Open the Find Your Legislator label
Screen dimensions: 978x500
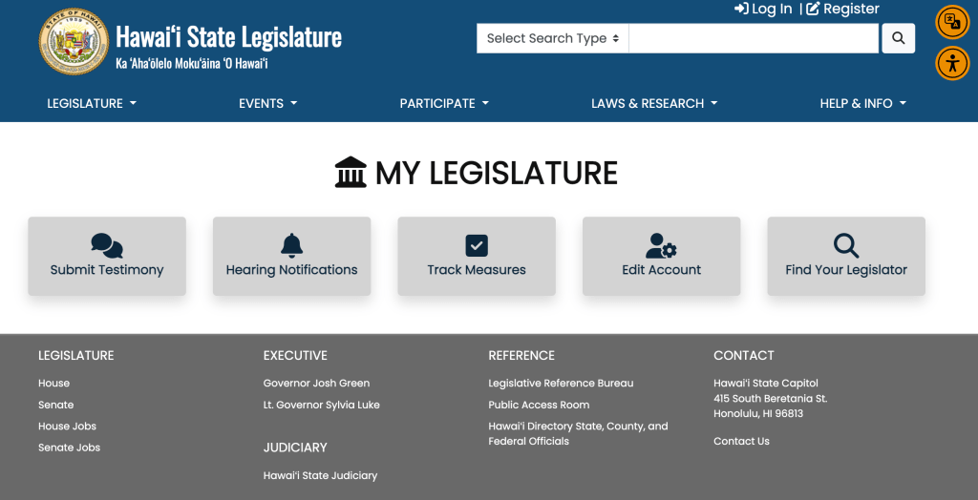pyautogui.click(x=846, y=270)
